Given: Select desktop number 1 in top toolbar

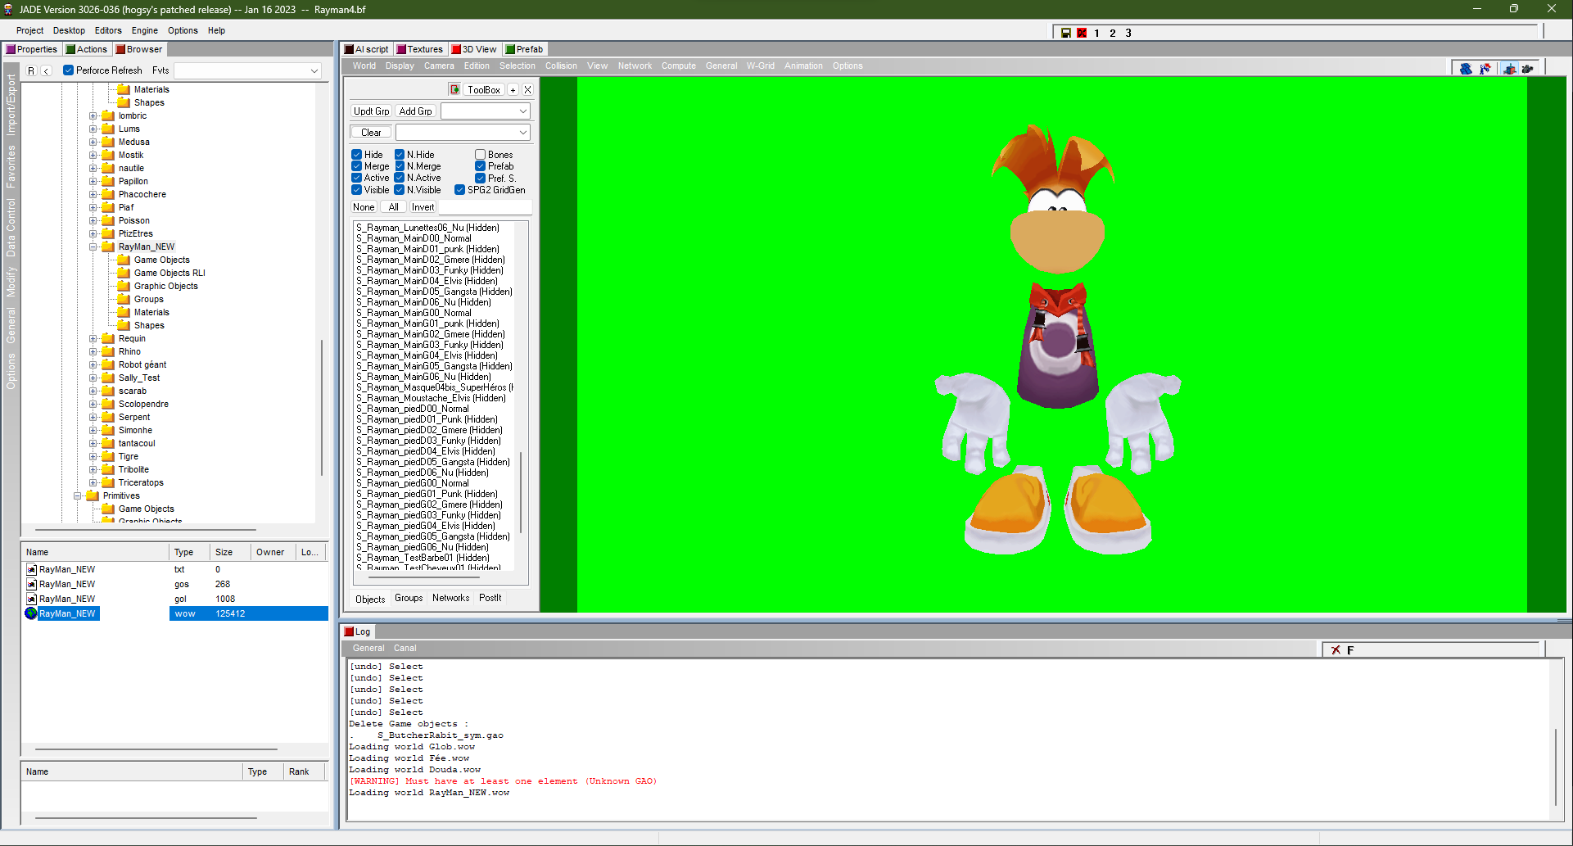Looking at the screenshot, I should 1097,33.
